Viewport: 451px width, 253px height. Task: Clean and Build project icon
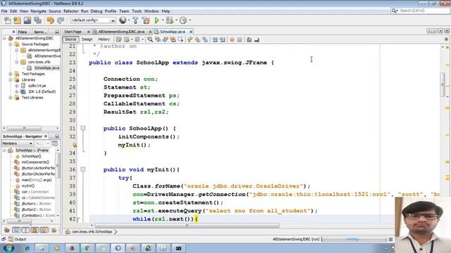pos(146,20)
